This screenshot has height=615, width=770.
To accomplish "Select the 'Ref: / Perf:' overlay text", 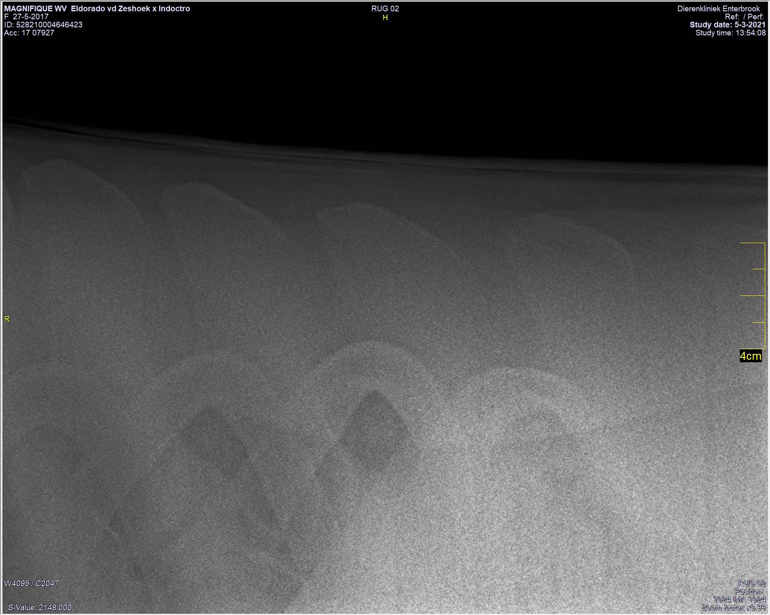I will point(744,17).
